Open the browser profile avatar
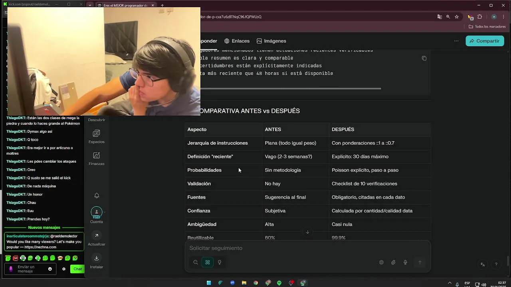Image resolution: width=511 pixels, height=287 pixels. 494,17
